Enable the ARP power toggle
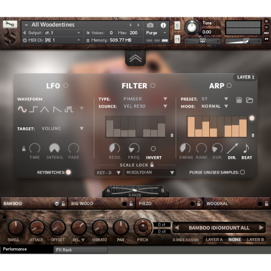 pos(229,86)
